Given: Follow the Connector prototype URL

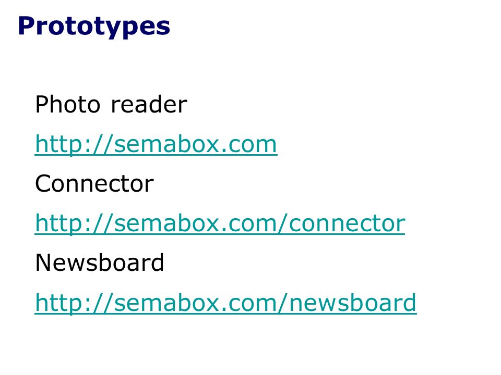Looking at the screenshot, I should click(220, 223).
